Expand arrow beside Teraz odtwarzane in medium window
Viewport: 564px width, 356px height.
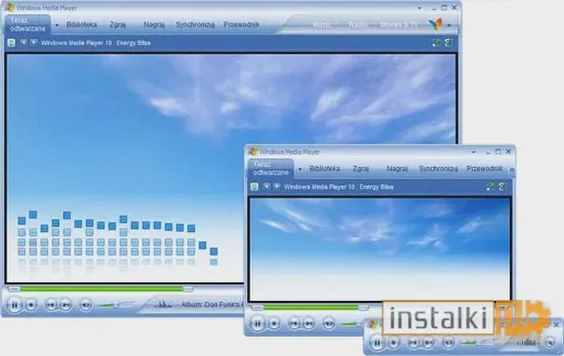(300, 169)
